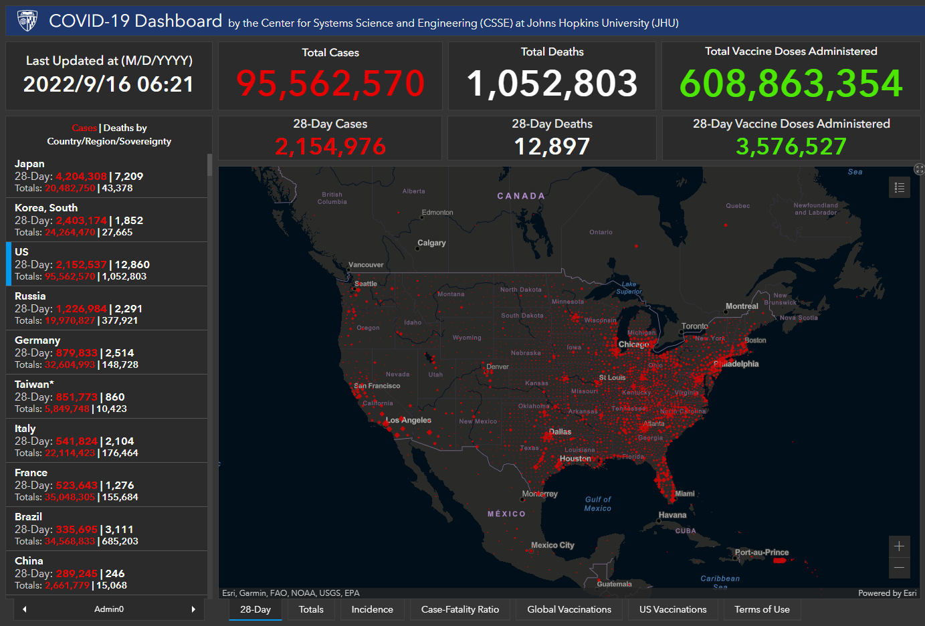Click the Last Updated date 2022/9/16 06:21

point(108,84)
